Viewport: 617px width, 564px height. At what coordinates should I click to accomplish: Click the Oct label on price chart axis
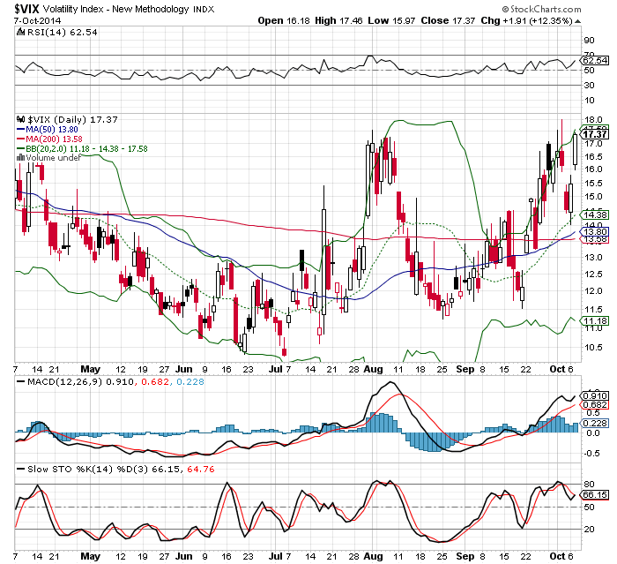click(557, 369)
